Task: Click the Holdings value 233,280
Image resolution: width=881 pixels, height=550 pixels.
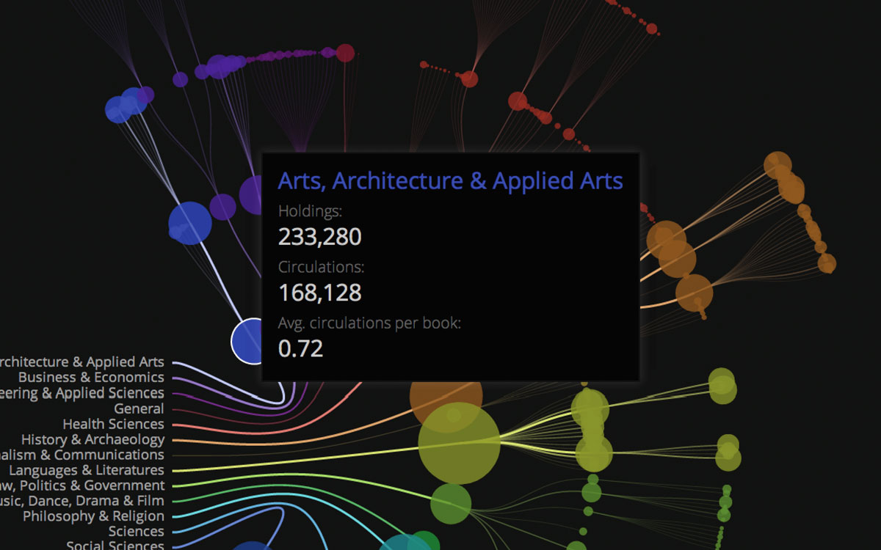Action: click(x=319, y=237)
